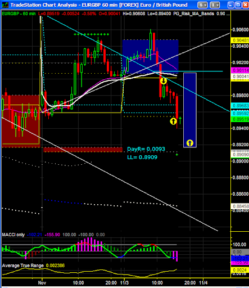Click the 'Average True Range' label
Image resolution: width=249 pixels, height=288 pixels.
pyautogui.click(x=22, y=265)
